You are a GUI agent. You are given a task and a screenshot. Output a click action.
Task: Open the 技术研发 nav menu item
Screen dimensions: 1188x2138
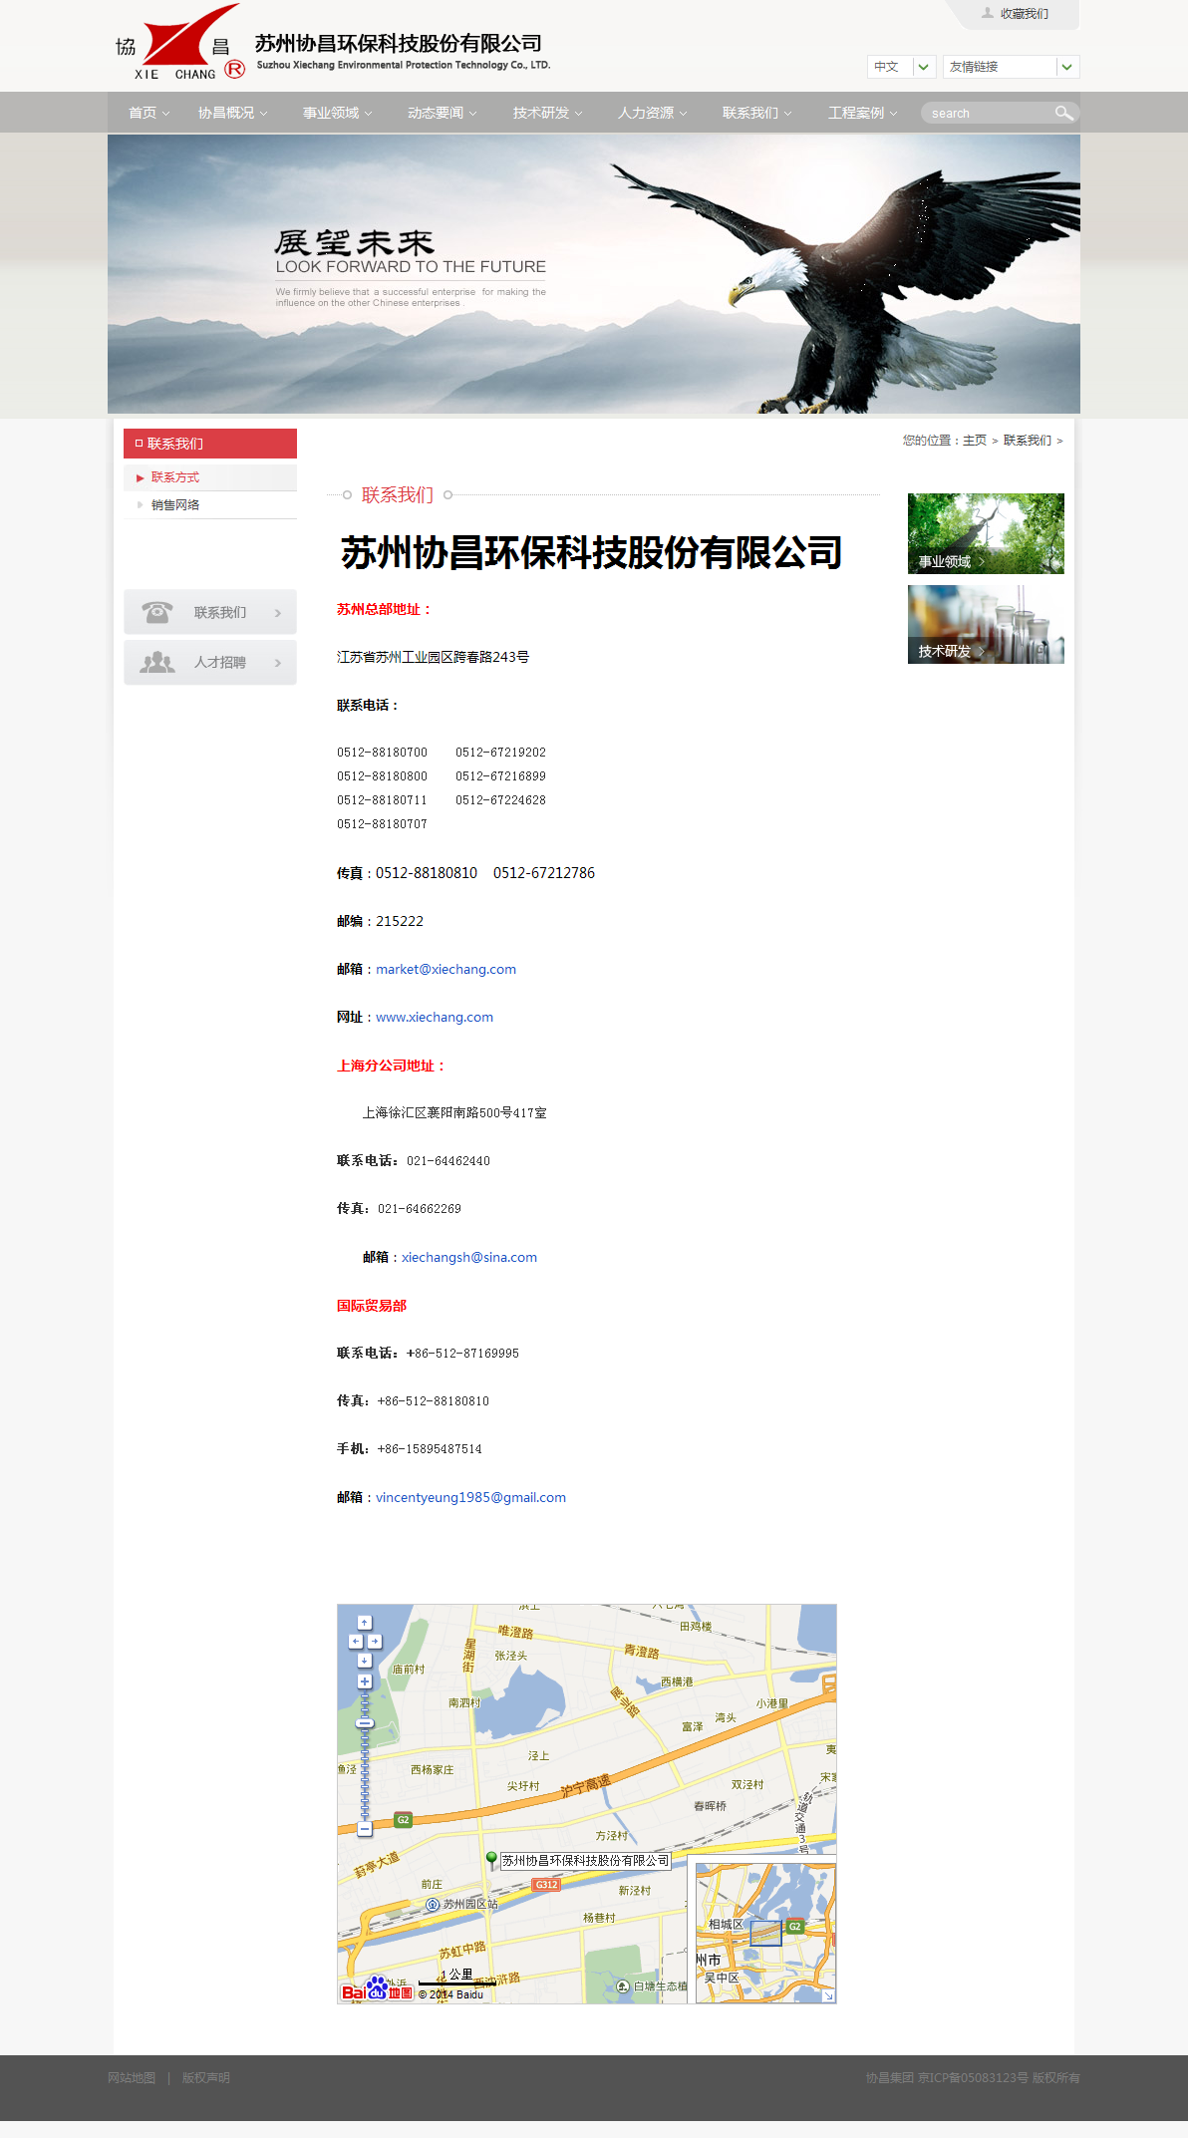(546, 113)
